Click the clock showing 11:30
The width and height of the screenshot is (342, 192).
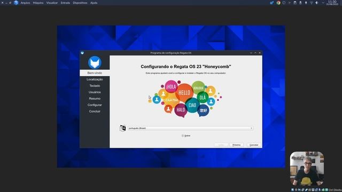pyautogui.click(x=332, y=3)
